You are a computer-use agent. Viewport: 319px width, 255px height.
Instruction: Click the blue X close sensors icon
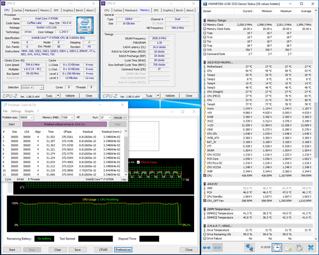[311, 247]
